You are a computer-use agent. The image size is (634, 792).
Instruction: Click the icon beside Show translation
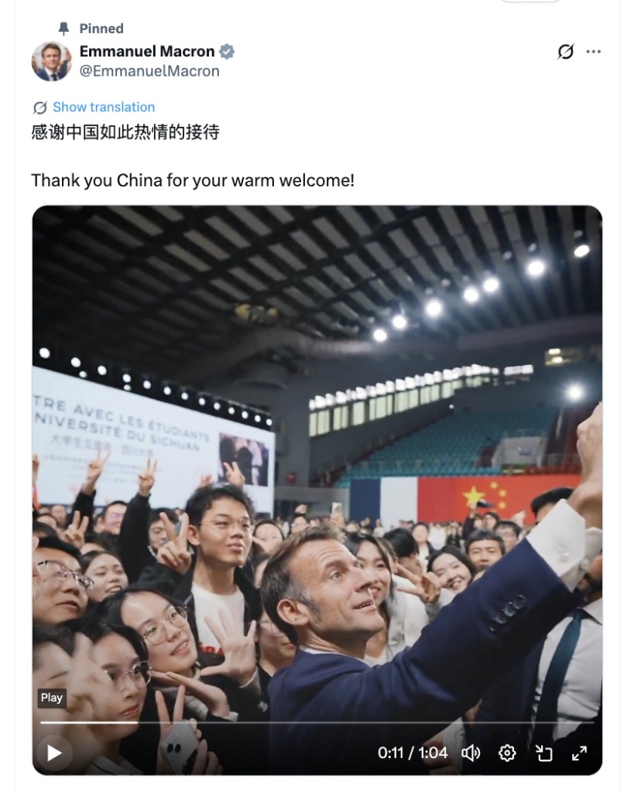(x=40, y=108)
